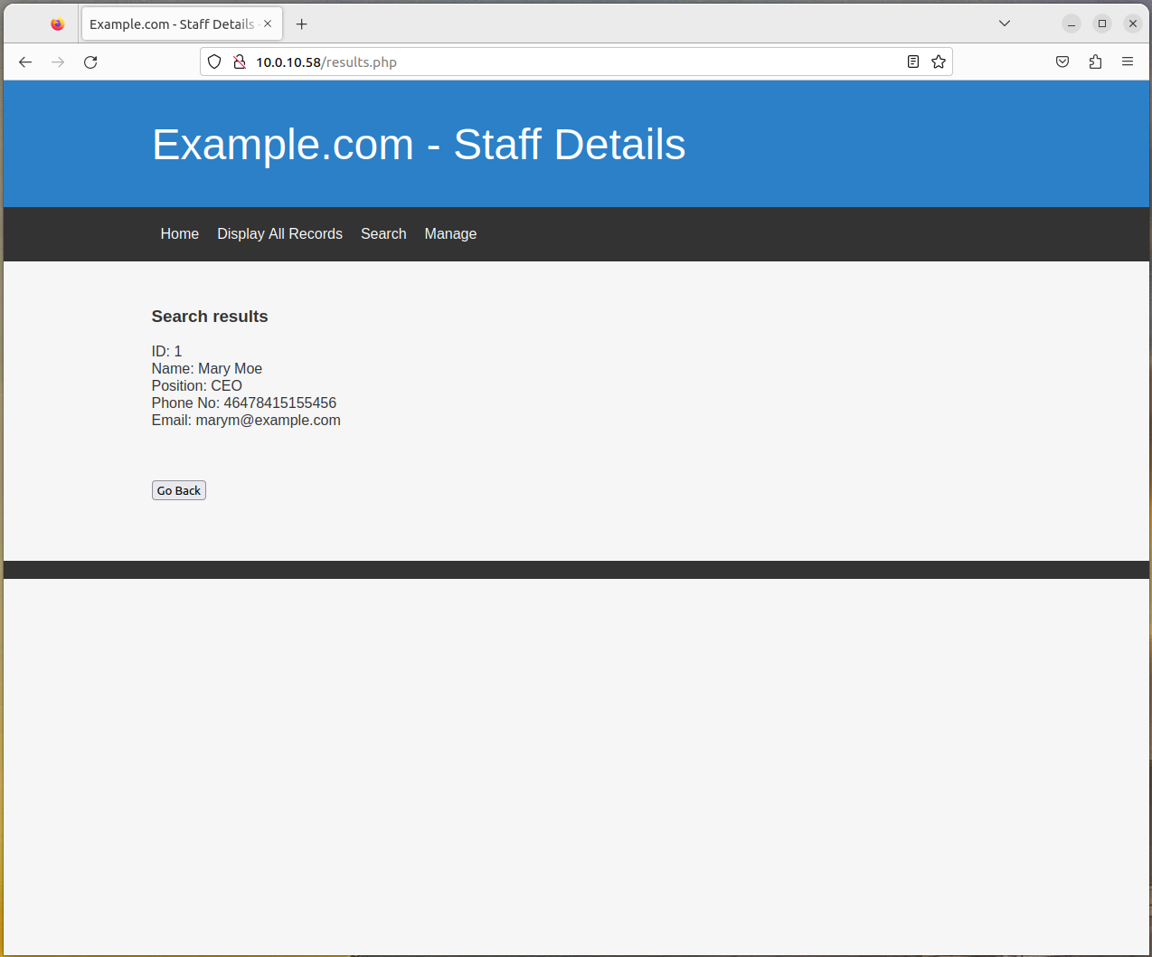
Task: Click the Firefox View icon
Action: [x=58, y=24]
